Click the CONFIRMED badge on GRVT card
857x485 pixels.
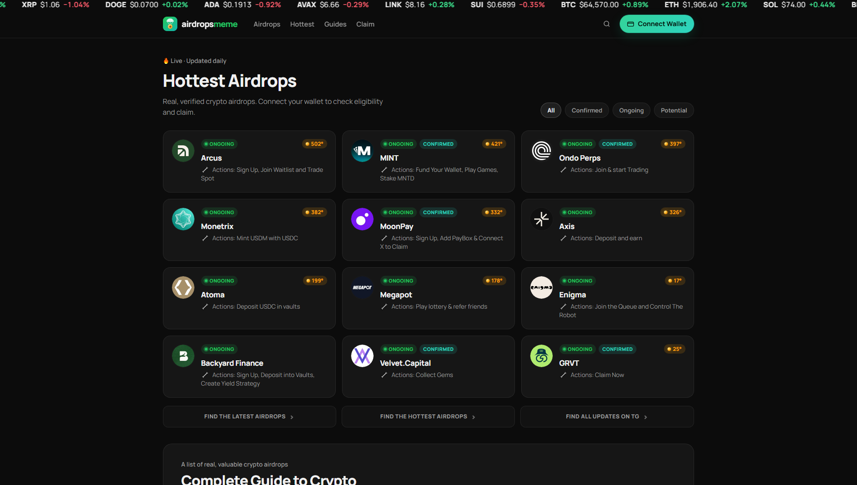coord(617,349)
